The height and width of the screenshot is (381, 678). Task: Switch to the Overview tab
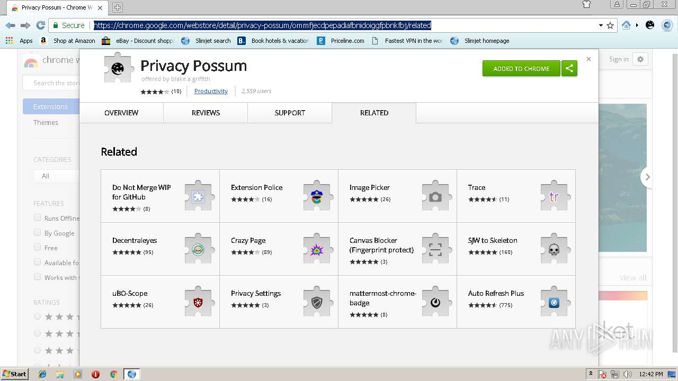coord(121,113)
